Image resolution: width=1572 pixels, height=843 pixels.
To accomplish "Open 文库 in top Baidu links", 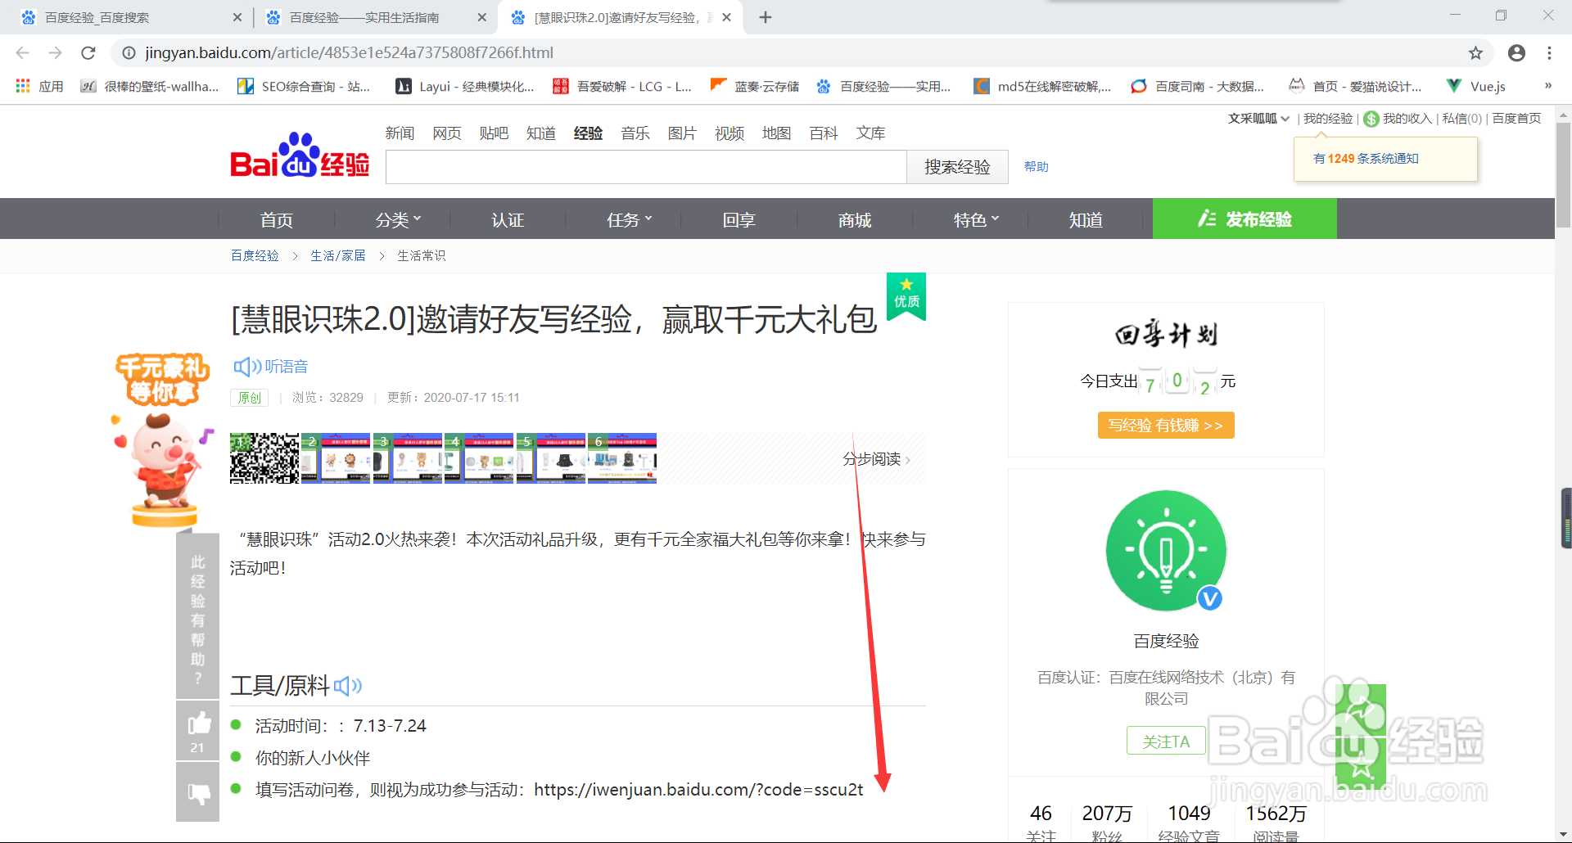I will 871,133.
